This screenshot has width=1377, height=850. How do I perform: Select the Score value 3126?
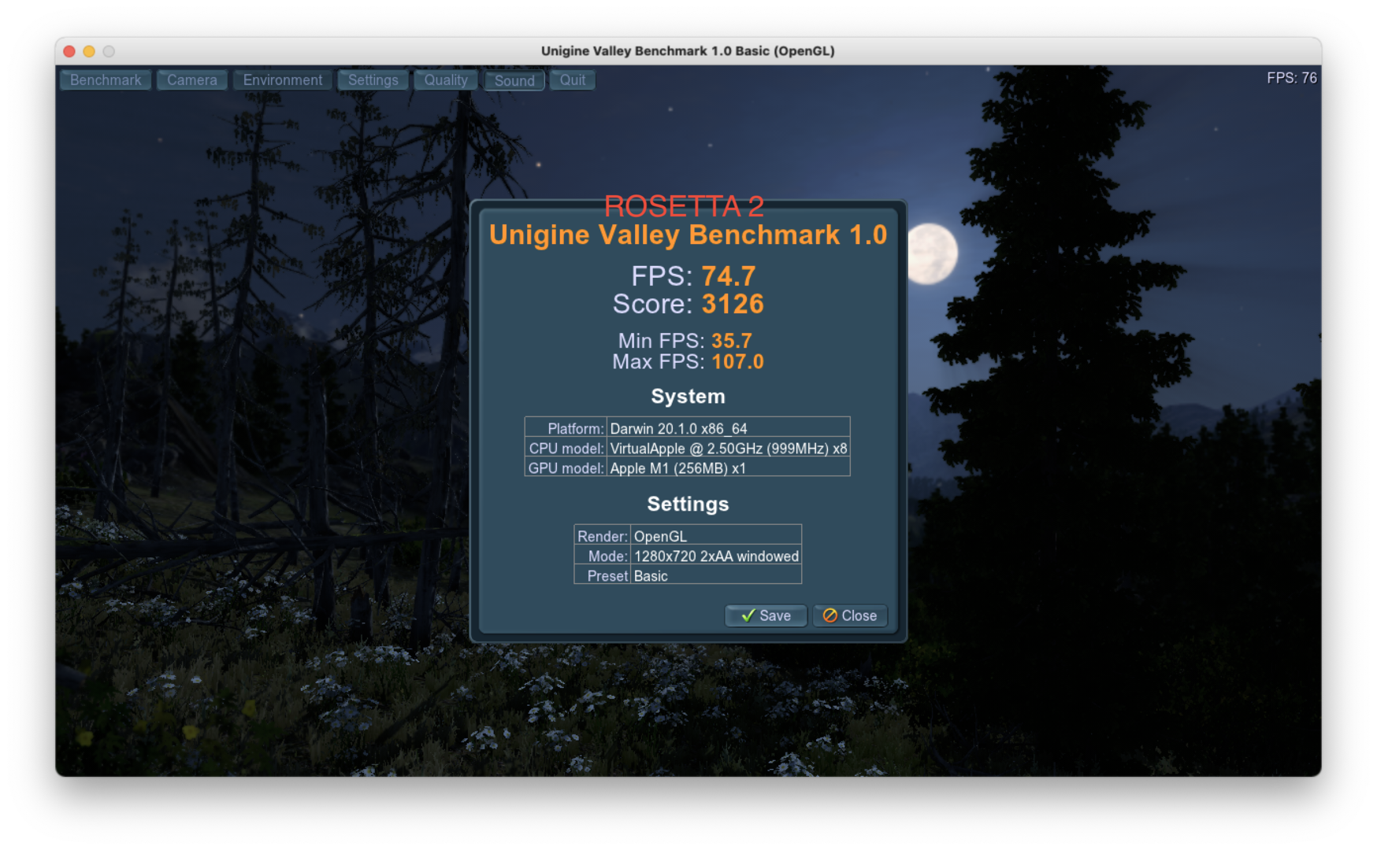(x=733, y=304)
